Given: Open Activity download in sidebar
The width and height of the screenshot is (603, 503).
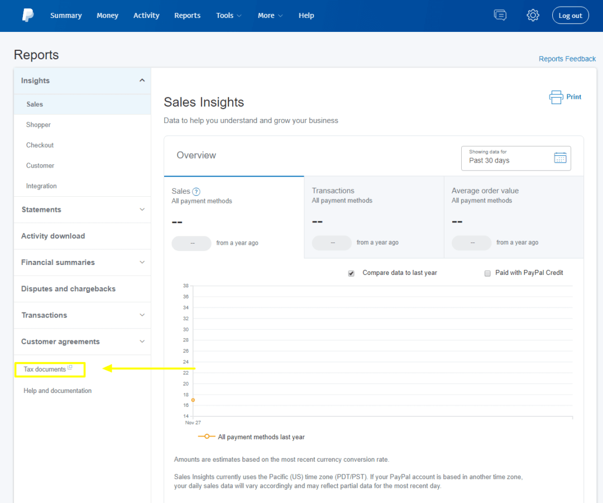Looking at the screenshot, I should [x=82, y=236].
